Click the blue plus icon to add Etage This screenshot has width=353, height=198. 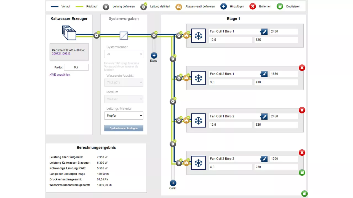pos(154,56)
